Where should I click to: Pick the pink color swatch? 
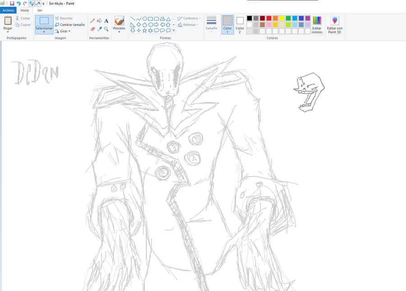point(269,25)
